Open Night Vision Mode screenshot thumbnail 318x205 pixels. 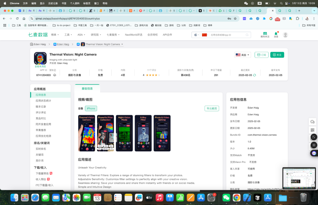click(x=124, y=133)
